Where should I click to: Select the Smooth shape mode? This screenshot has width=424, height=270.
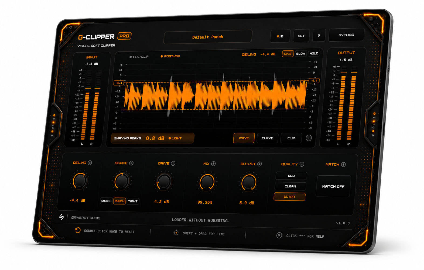(106, 201)
